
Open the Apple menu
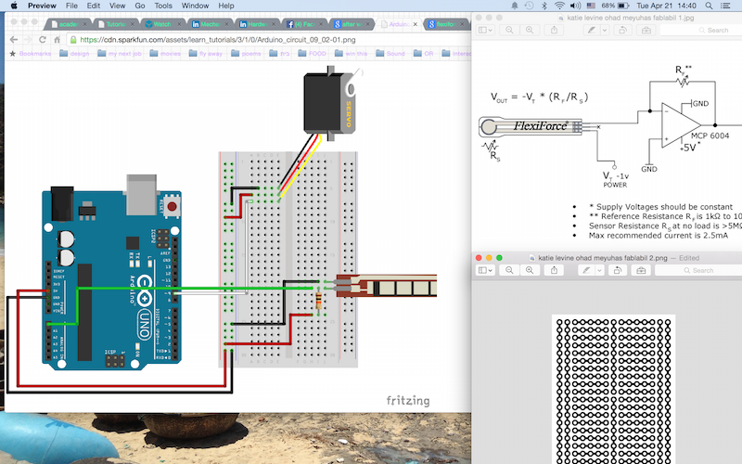pos(14,6)
